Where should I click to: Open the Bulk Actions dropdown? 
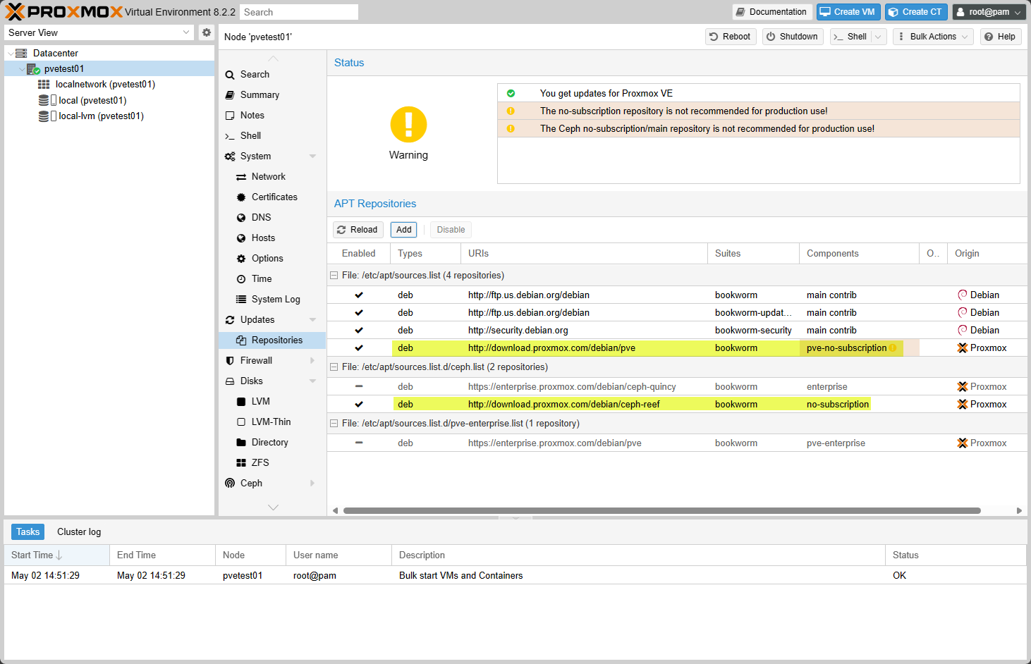tap(933, 37)
